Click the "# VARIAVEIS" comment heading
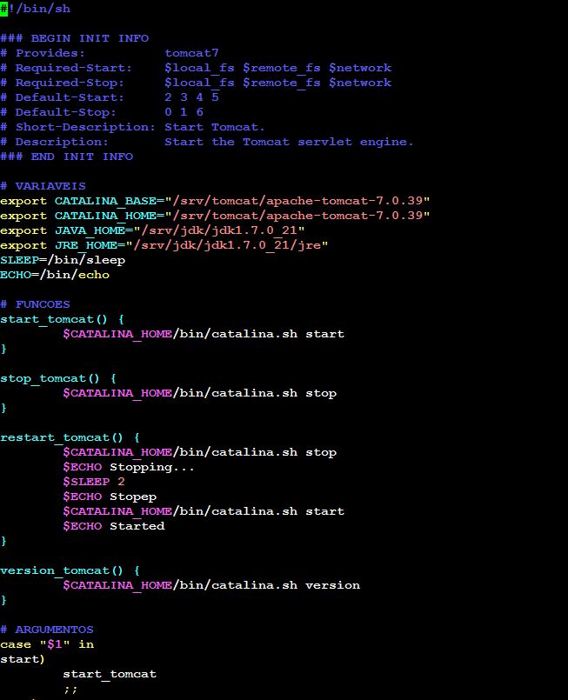The image size is (568, 700). pos(39,186)
